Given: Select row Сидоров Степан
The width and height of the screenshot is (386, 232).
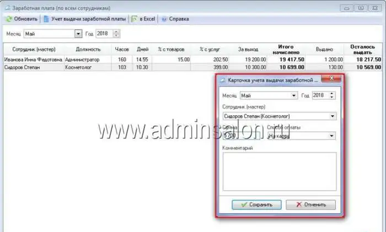Looking at the screenshot, I should click(193, 67).
